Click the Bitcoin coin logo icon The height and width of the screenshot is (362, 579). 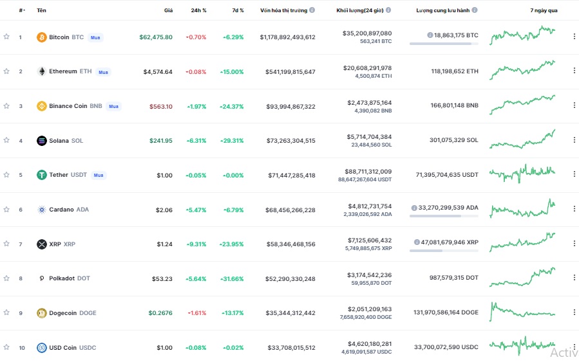42,37
